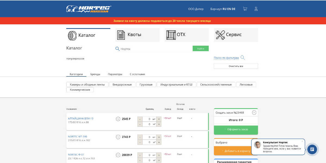Decrease шт quantity for NORTEC WT-590

(x=140, y=137)
